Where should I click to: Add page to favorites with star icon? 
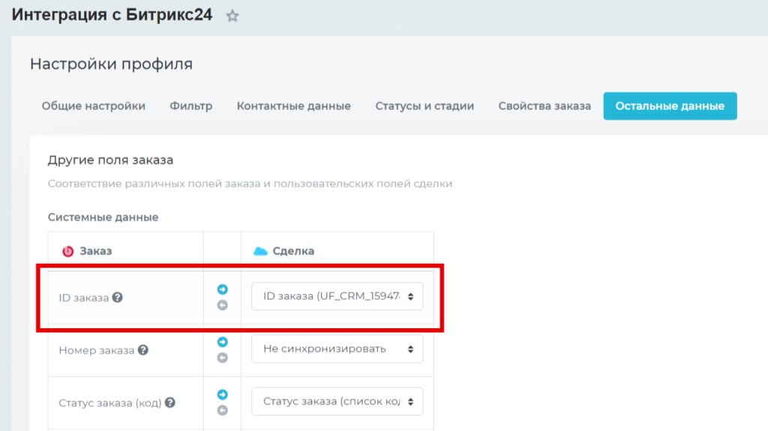[x=232, y=16]
